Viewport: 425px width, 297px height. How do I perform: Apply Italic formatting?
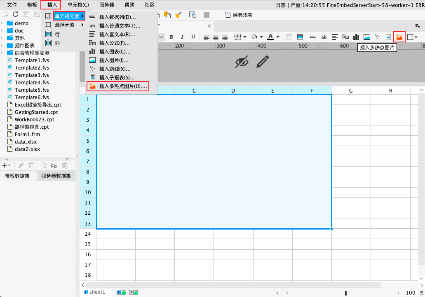[182, 37]
